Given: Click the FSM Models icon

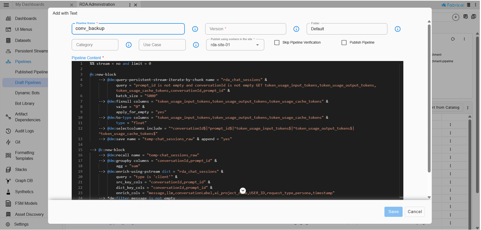Looking at the screenshot, I should pos(9,203).
